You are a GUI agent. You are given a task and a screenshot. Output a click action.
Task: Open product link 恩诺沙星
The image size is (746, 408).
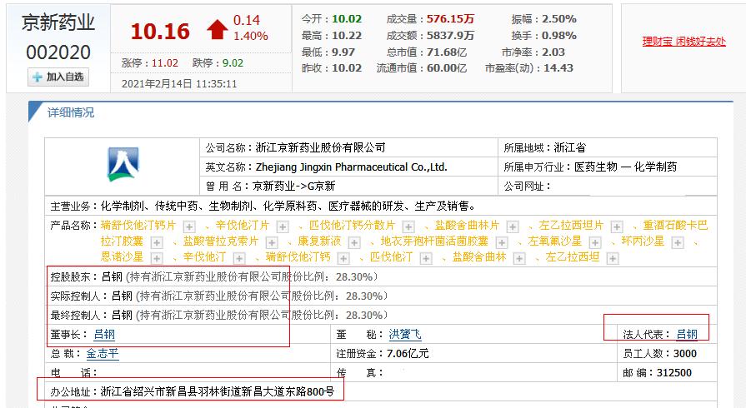tap(122, 256)
